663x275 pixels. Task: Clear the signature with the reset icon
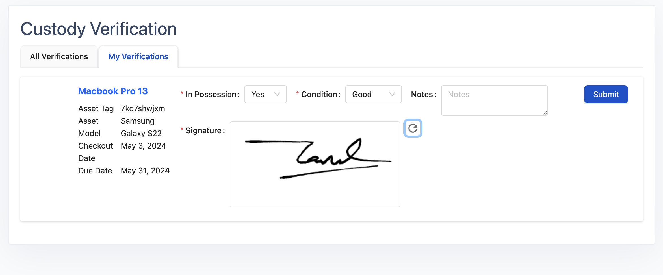tap(413, 128)
